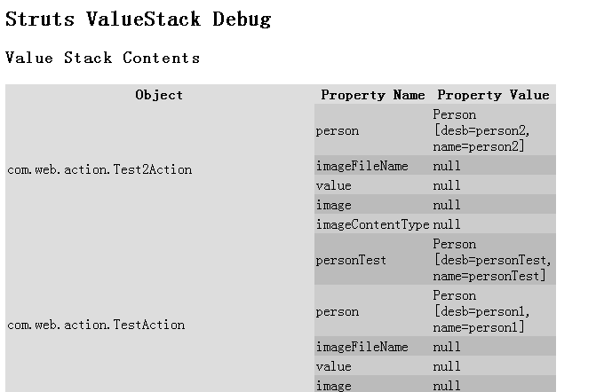Click Person desb=personTest value cell
This screenshot has width=612, height=392.
492,260
